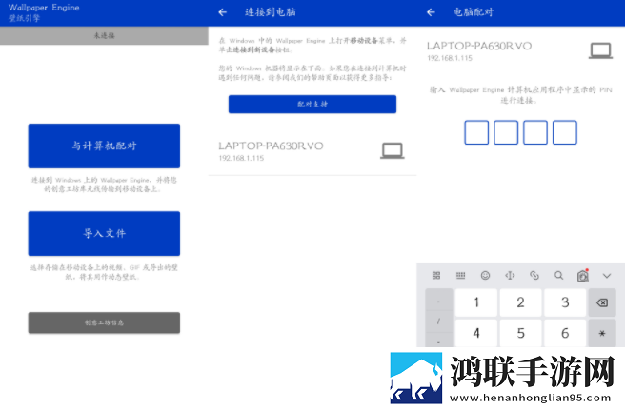
Task: Focus the second PIN digit box
Action: (x=506, y=132)
